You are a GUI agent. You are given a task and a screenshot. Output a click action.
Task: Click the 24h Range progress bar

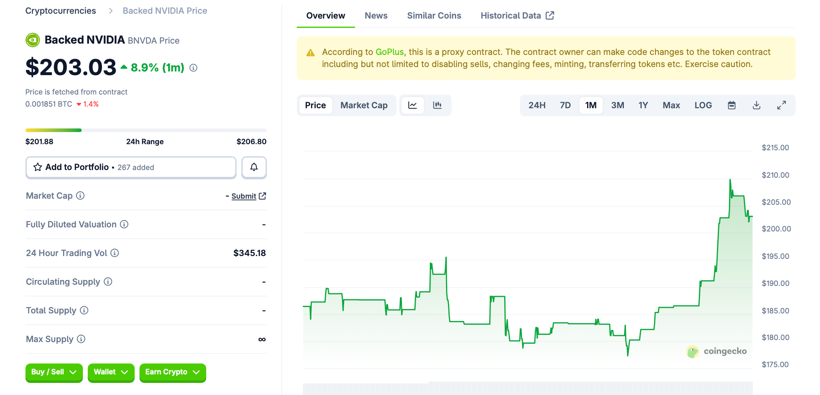coord(146,130)
